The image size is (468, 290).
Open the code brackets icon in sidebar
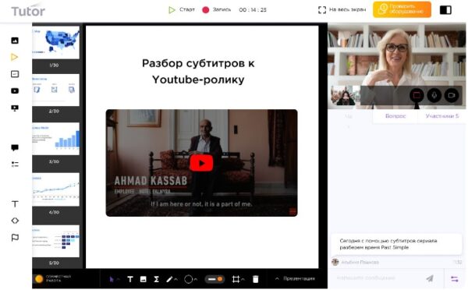[x=15, y=221]
